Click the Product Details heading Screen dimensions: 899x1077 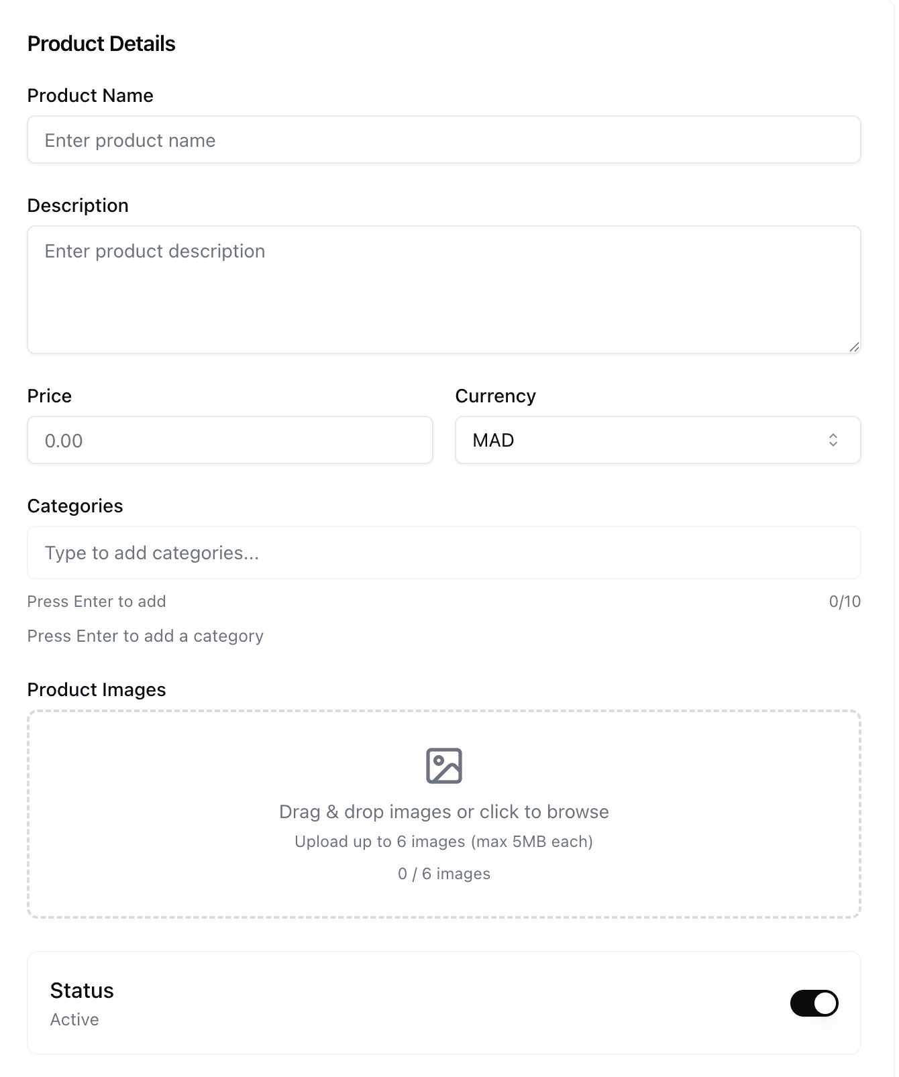(x=101, y=44)
